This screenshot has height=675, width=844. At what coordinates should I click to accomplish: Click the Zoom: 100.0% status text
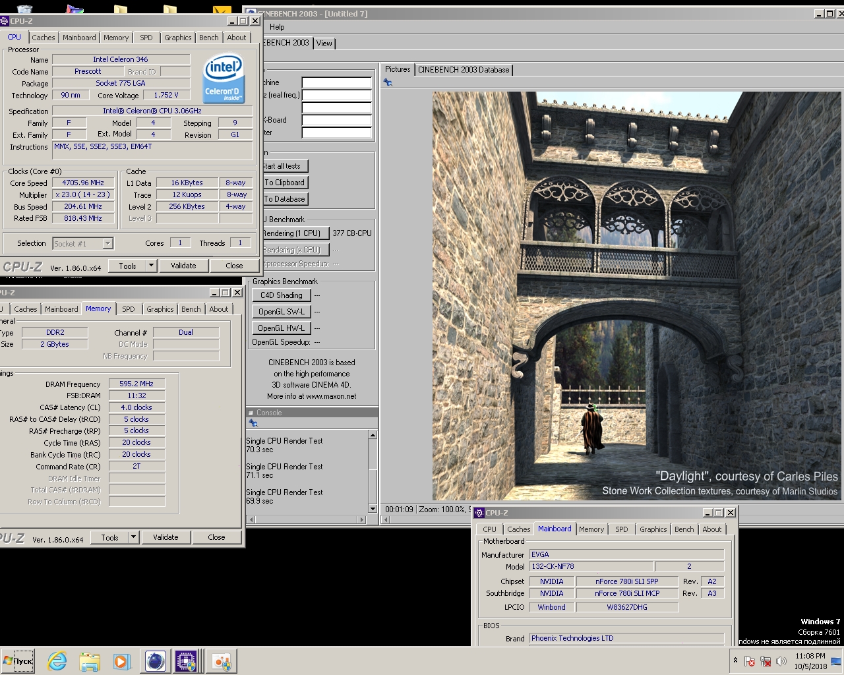pyautogui.click(x=442, y=510)
